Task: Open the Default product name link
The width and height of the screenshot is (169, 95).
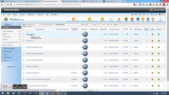Action: coord(30,34)
